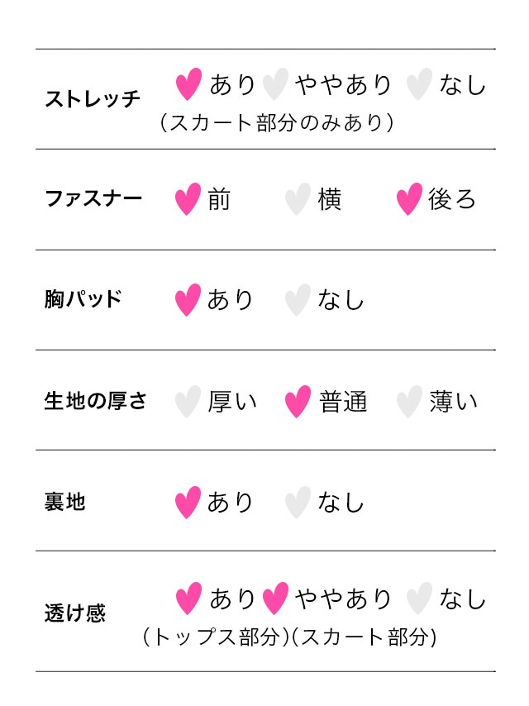Click the note (スカート部分のみあり)
This screenshot has height=706, width=529.
click(276, 123)
